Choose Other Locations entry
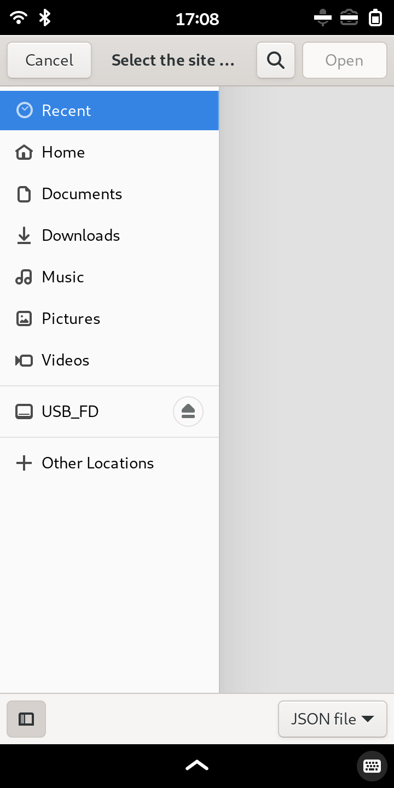The width and height of the screenshot is (394, 788). pyautogui.click(x=109, y=463)
